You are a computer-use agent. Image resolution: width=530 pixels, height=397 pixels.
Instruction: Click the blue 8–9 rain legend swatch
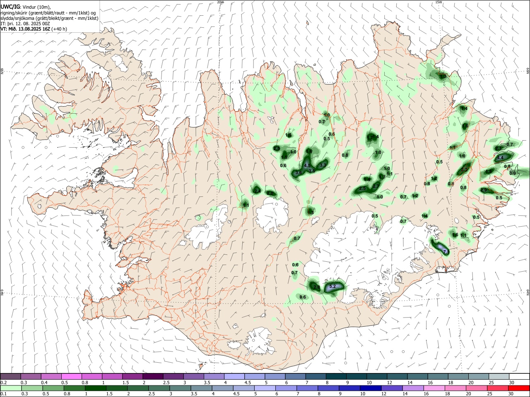(328, 388)
